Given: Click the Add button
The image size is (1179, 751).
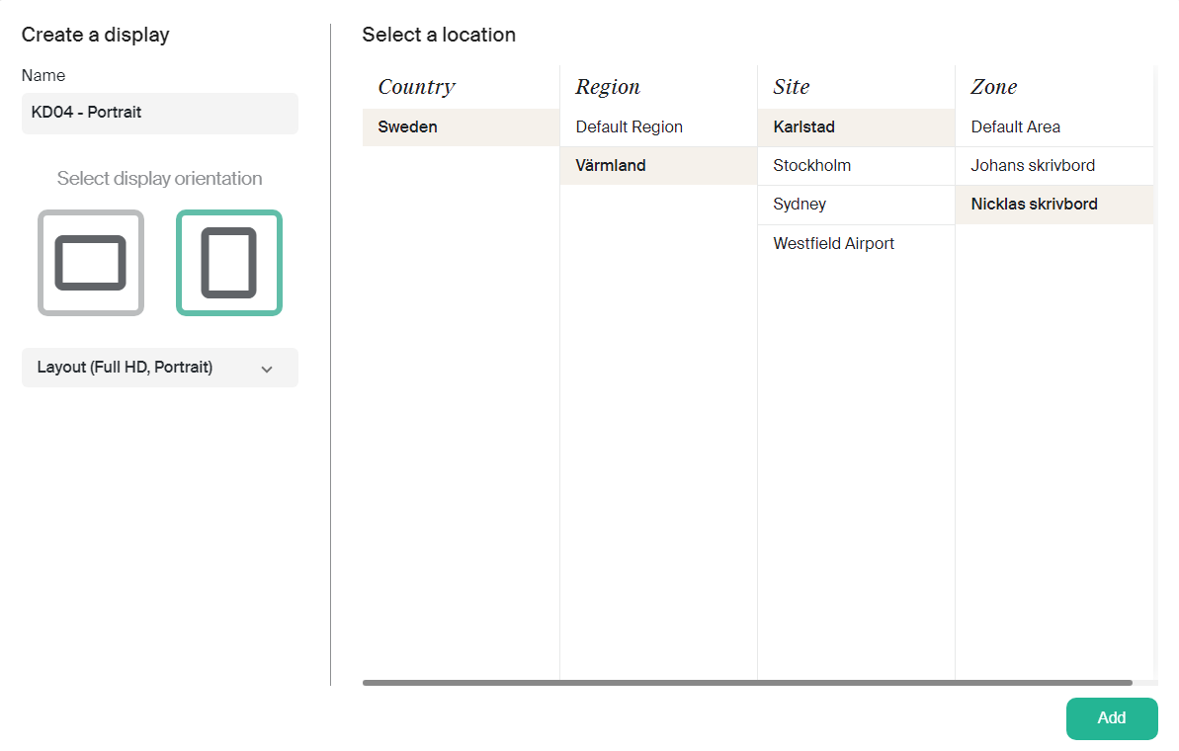Looking at the screenshot, I should click(x=1112, y=718).
